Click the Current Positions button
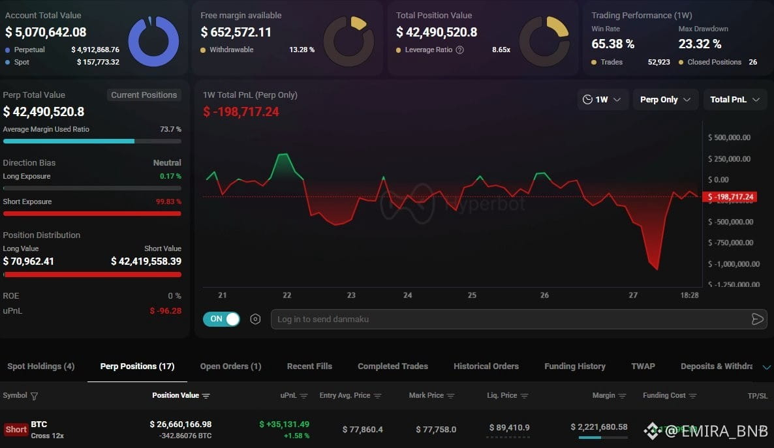 [x=144, y=95]
